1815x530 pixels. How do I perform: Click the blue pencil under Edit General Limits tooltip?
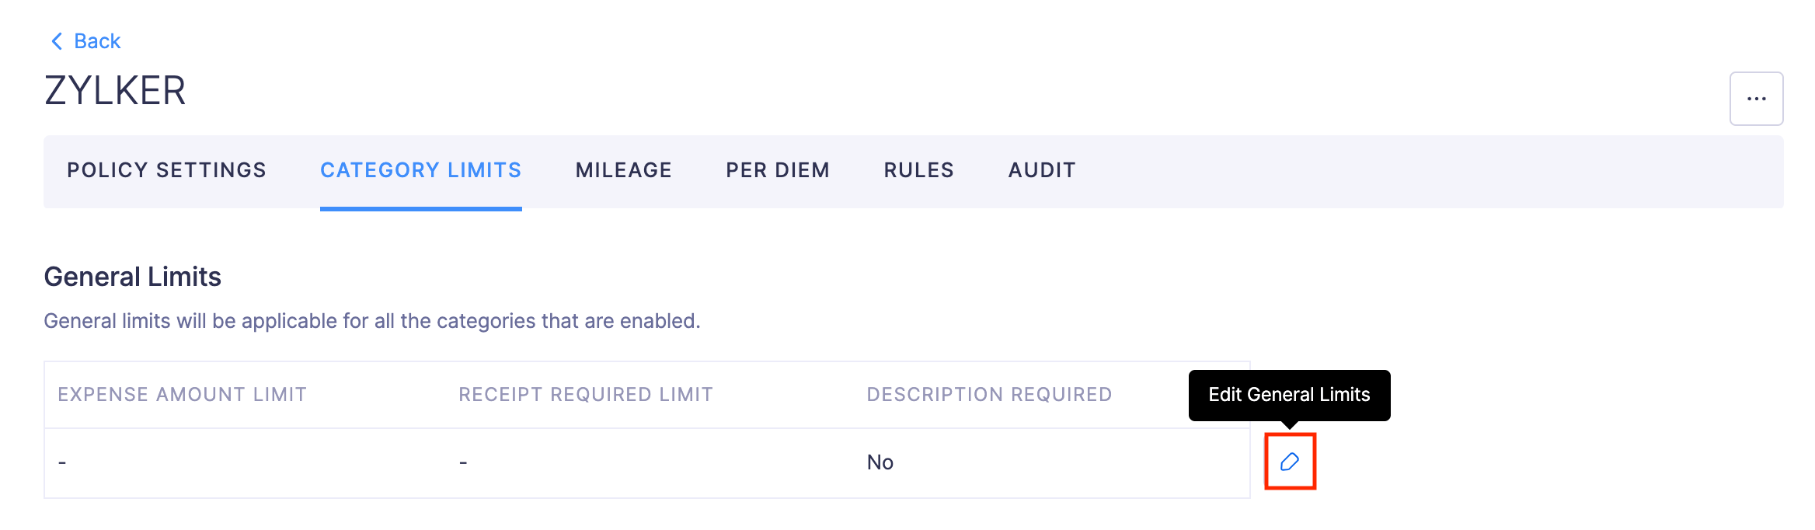[1290, 461]
